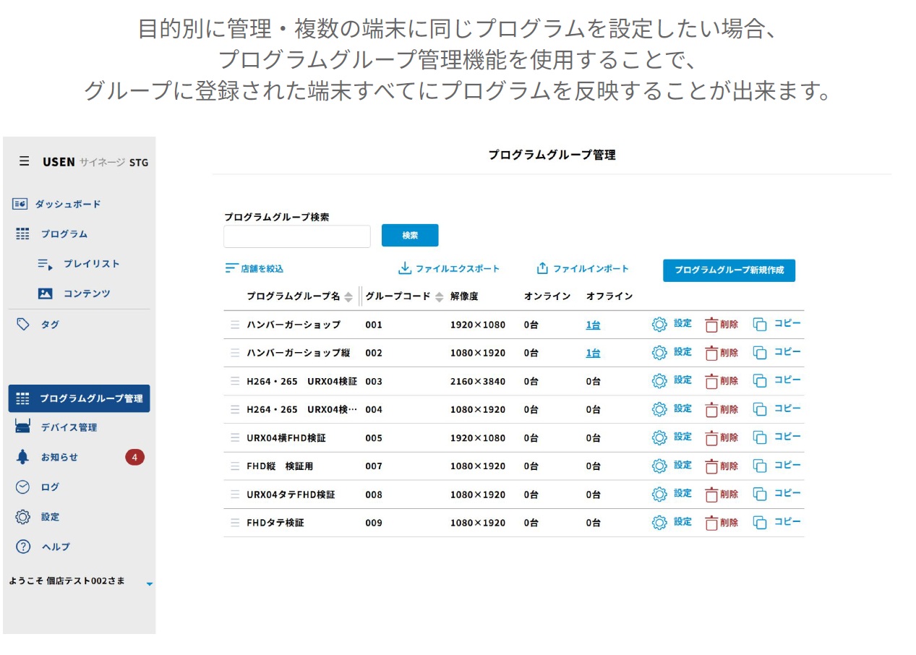916x655 pixels.
Task: Click group code 009 cell
Action: pyautogui.click(x=374, y=523)
